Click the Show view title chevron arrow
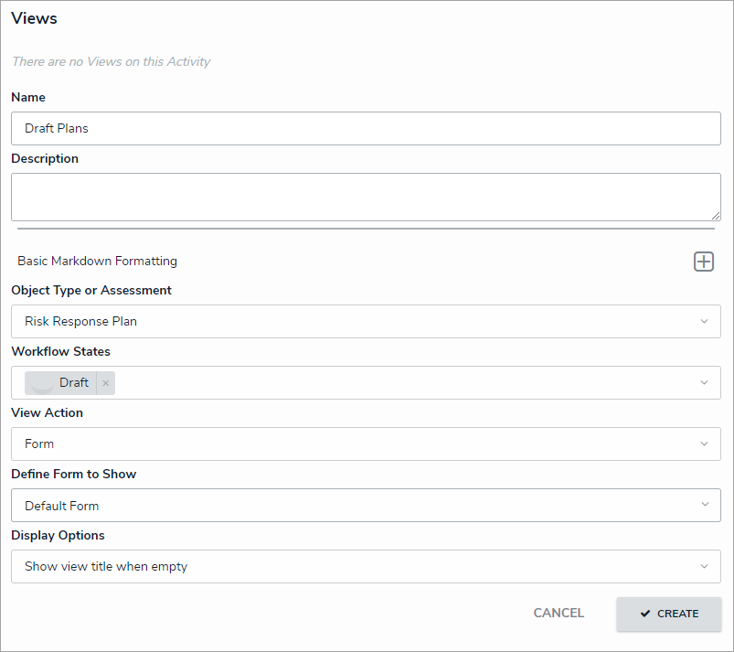Image resolution: width=734 pixels, height=652 pixels. (704, 567)
